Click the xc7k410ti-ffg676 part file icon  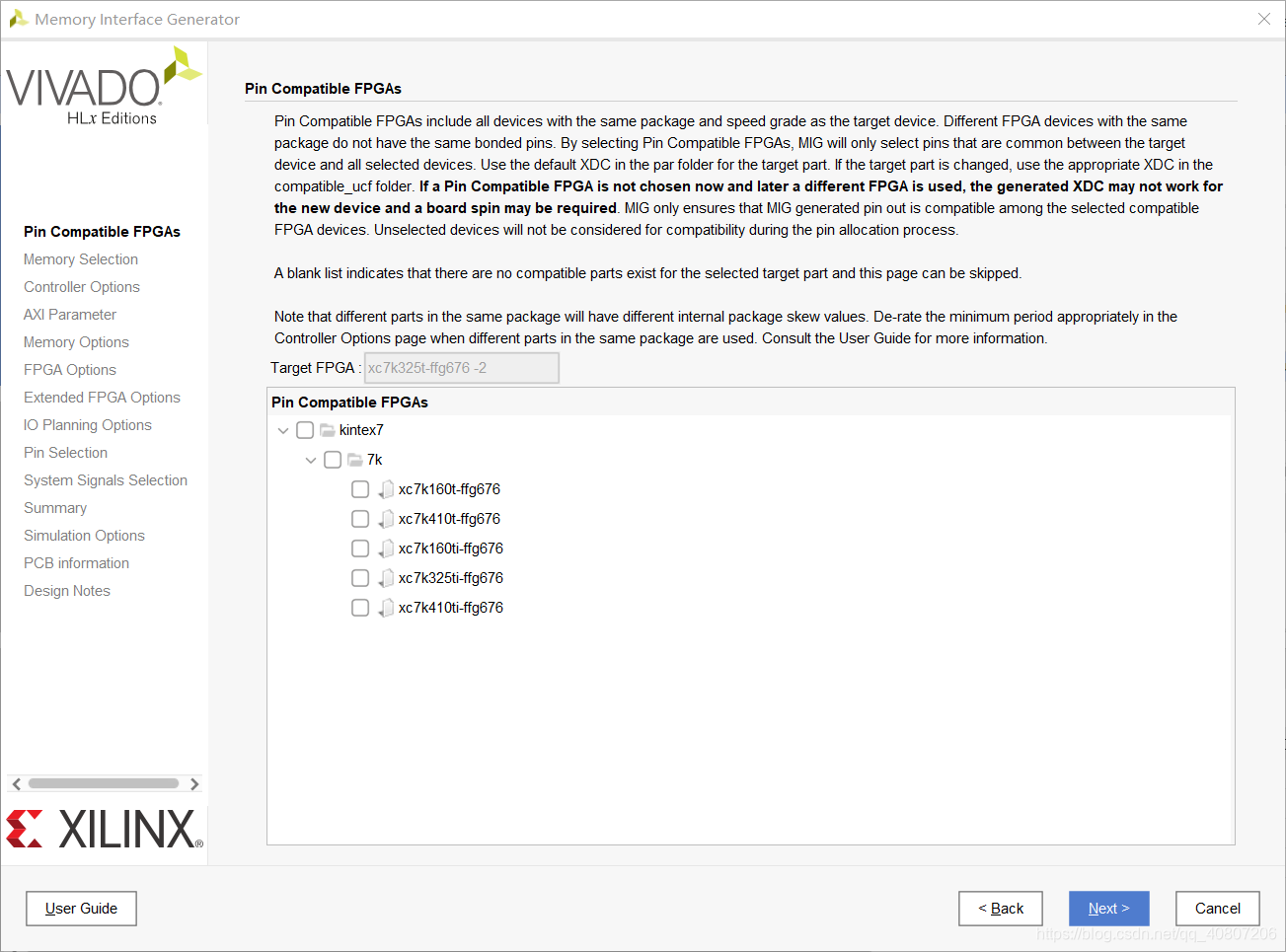pyautogui.click(x=386, y=608)
